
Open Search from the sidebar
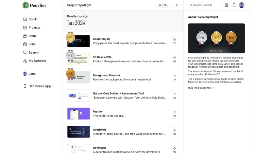pyautogui.click(x=31, y=53)
